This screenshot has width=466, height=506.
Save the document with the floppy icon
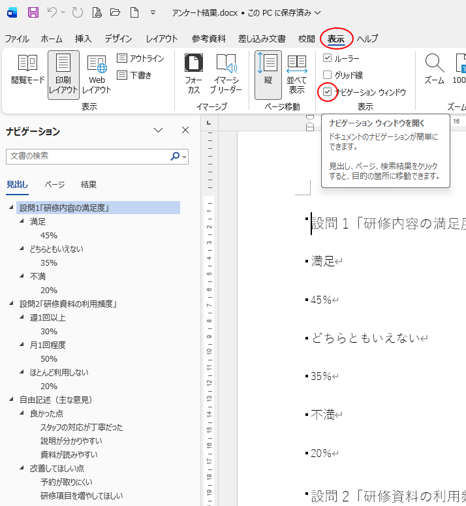tap(33, 12)
